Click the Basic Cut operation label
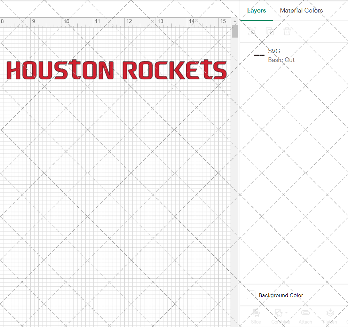This screenshot has height=327, width=348. (x=281, y=60)
